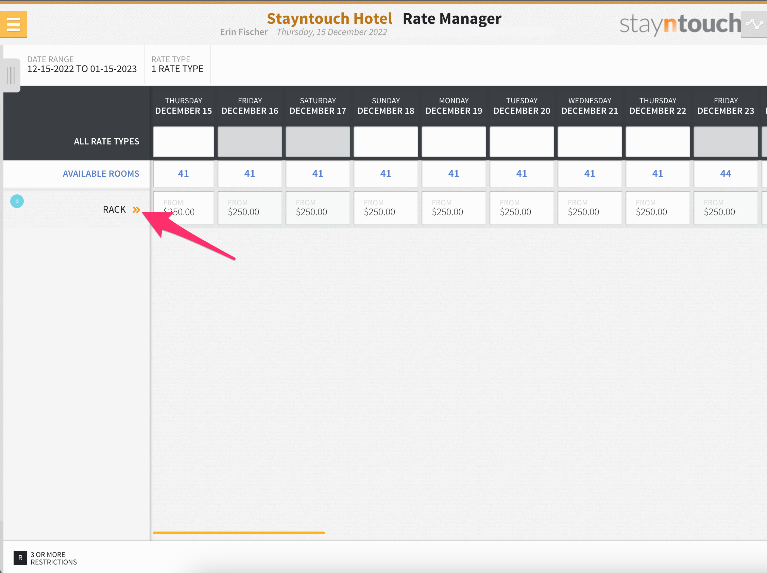Click the staytouch logo

pos(680,24)
